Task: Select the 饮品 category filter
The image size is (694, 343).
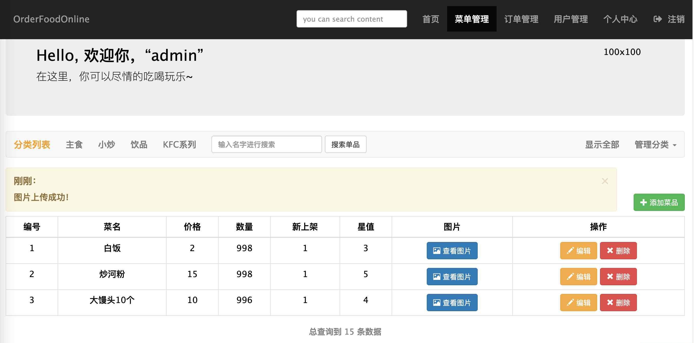Action: click(x=139, y=145)
